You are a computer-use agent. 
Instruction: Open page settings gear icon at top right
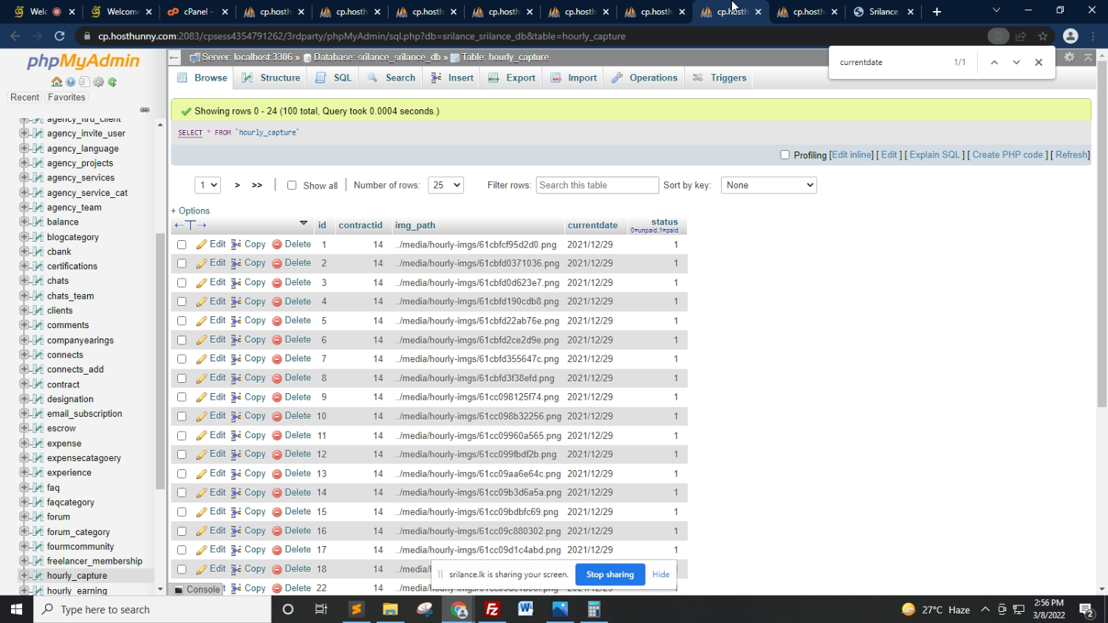(x=1069, y=57)
